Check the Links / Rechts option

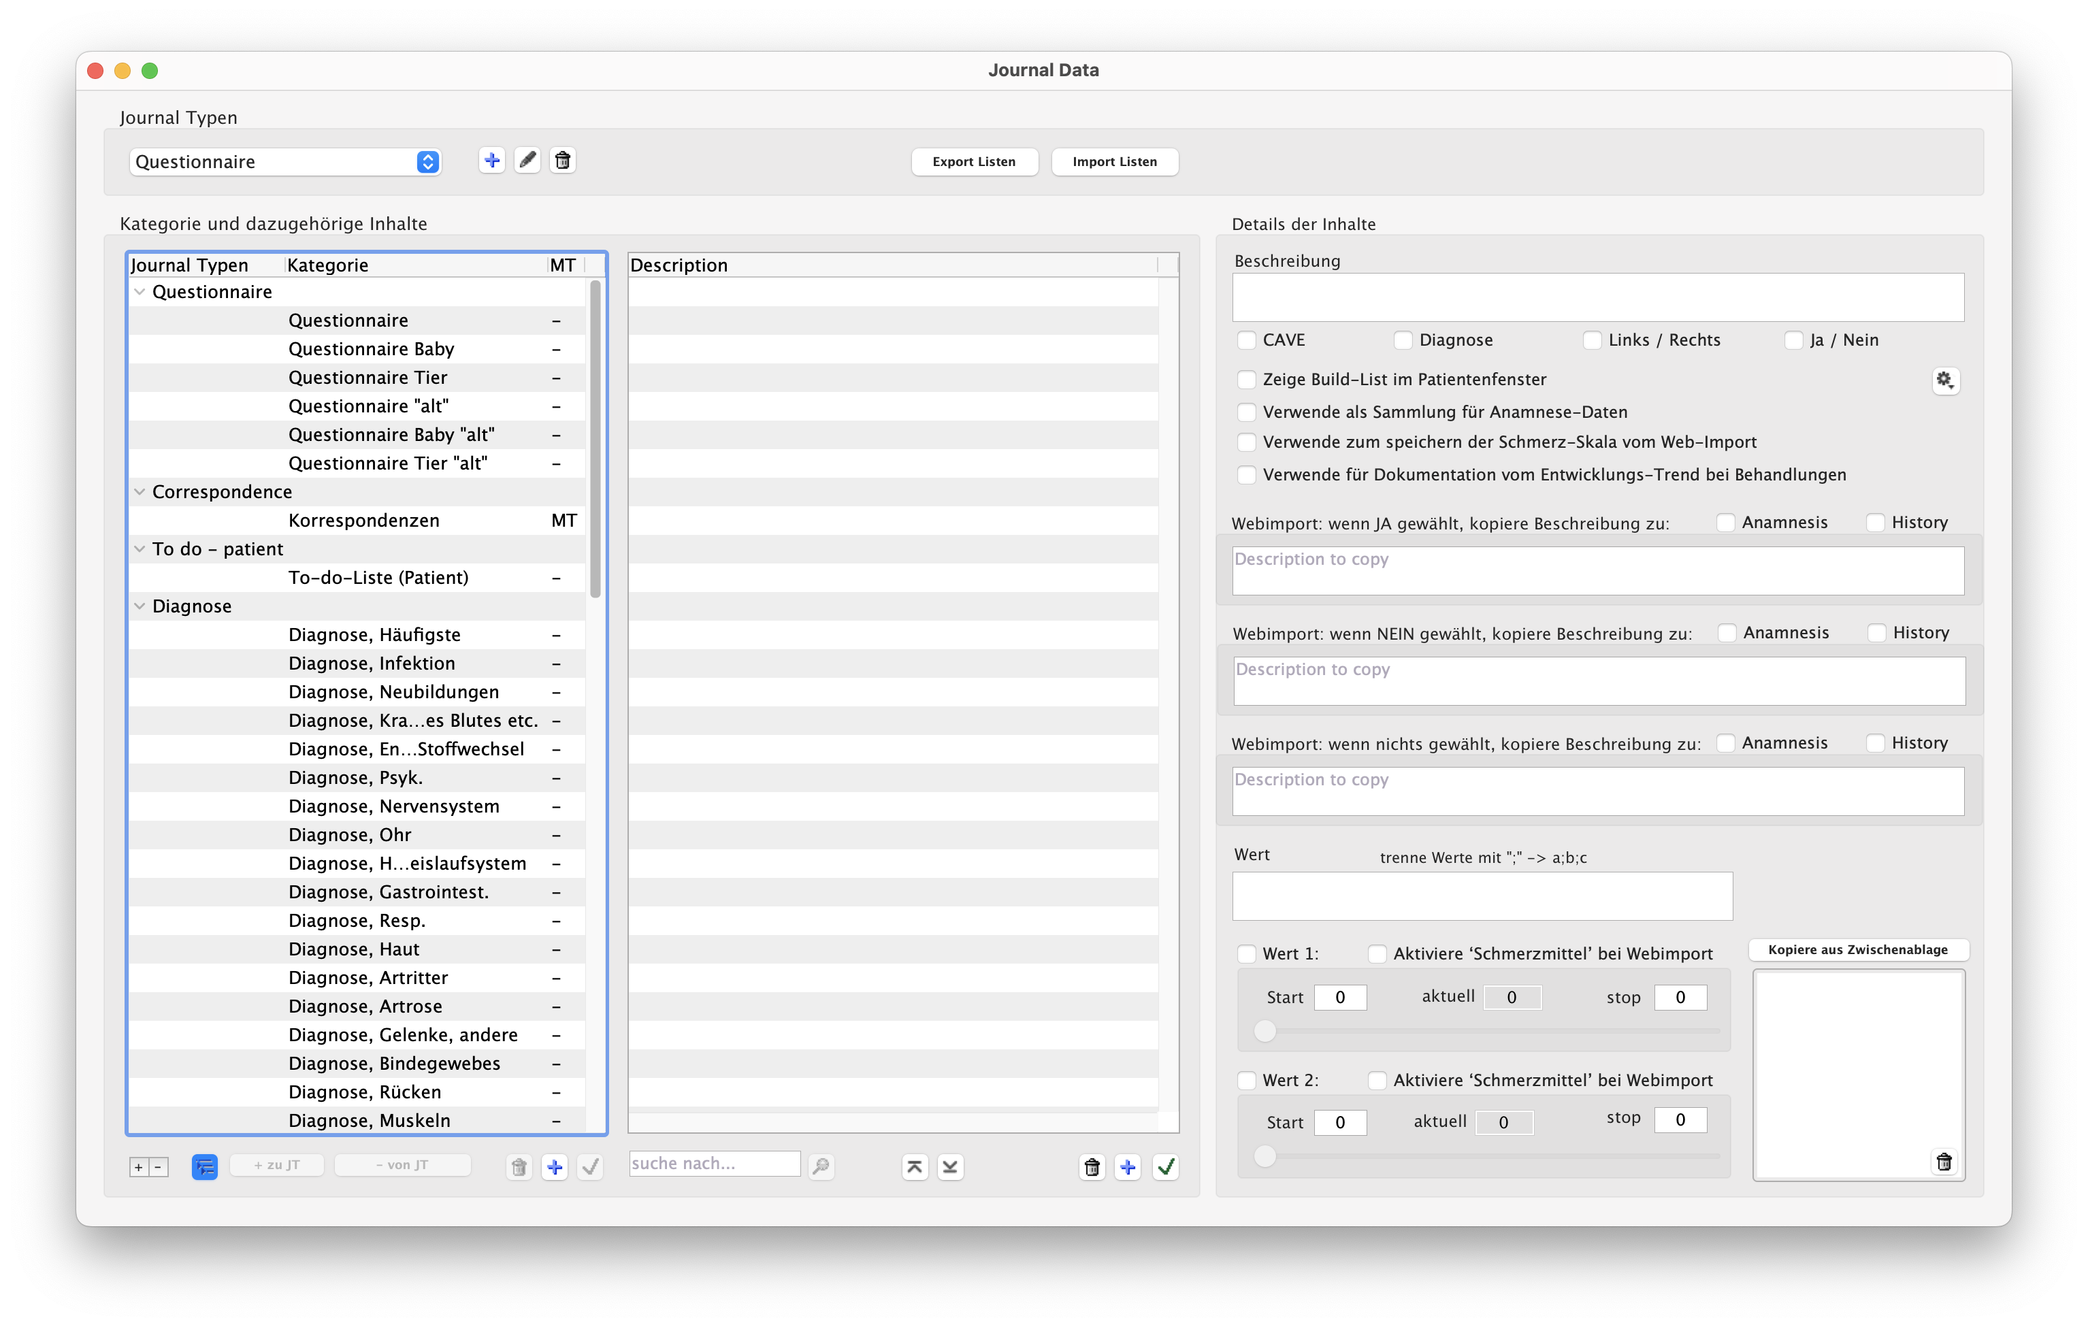pos(1592,340)
